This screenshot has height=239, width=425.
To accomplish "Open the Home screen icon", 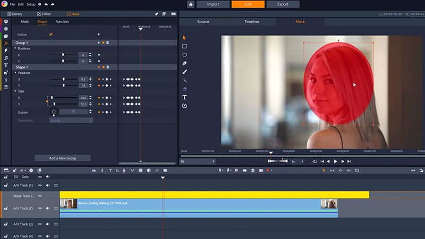I will coord(191,4).
